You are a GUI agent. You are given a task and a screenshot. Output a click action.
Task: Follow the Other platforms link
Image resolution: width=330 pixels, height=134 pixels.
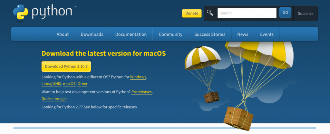(82, 84)
